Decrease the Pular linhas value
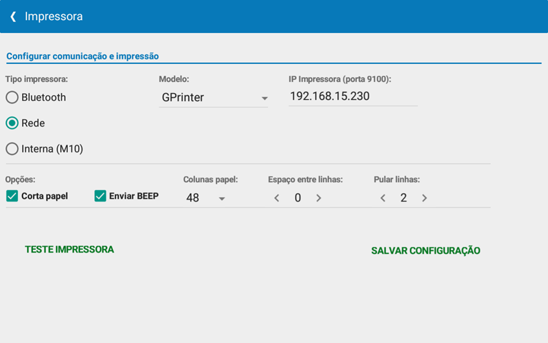This screenshot has height=343, width=548. (x=383, y=198)
